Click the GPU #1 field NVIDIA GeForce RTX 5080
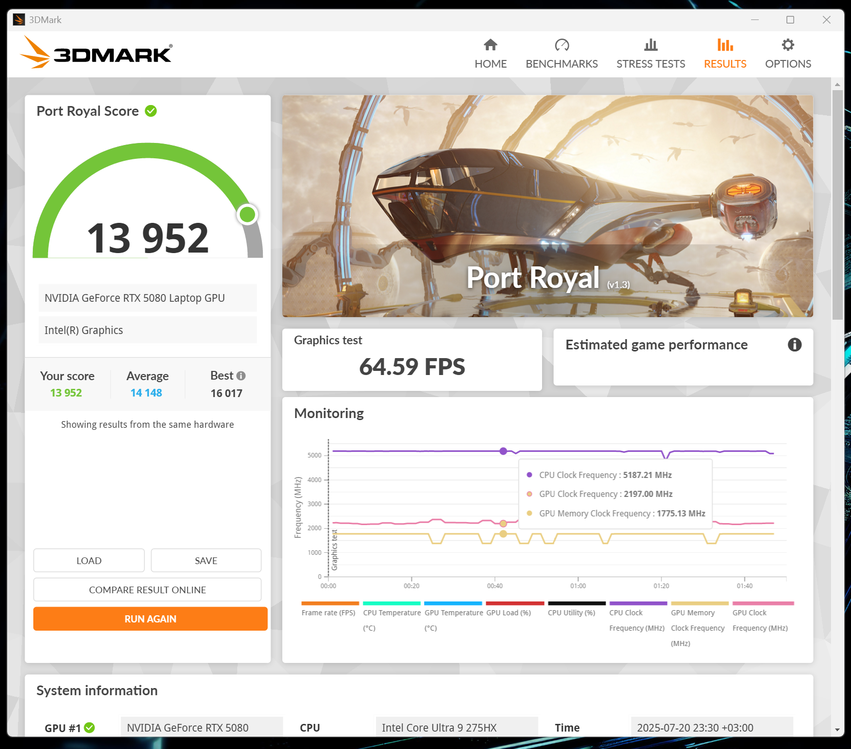The height and width of the screenshot is (749, 851). 202,727
